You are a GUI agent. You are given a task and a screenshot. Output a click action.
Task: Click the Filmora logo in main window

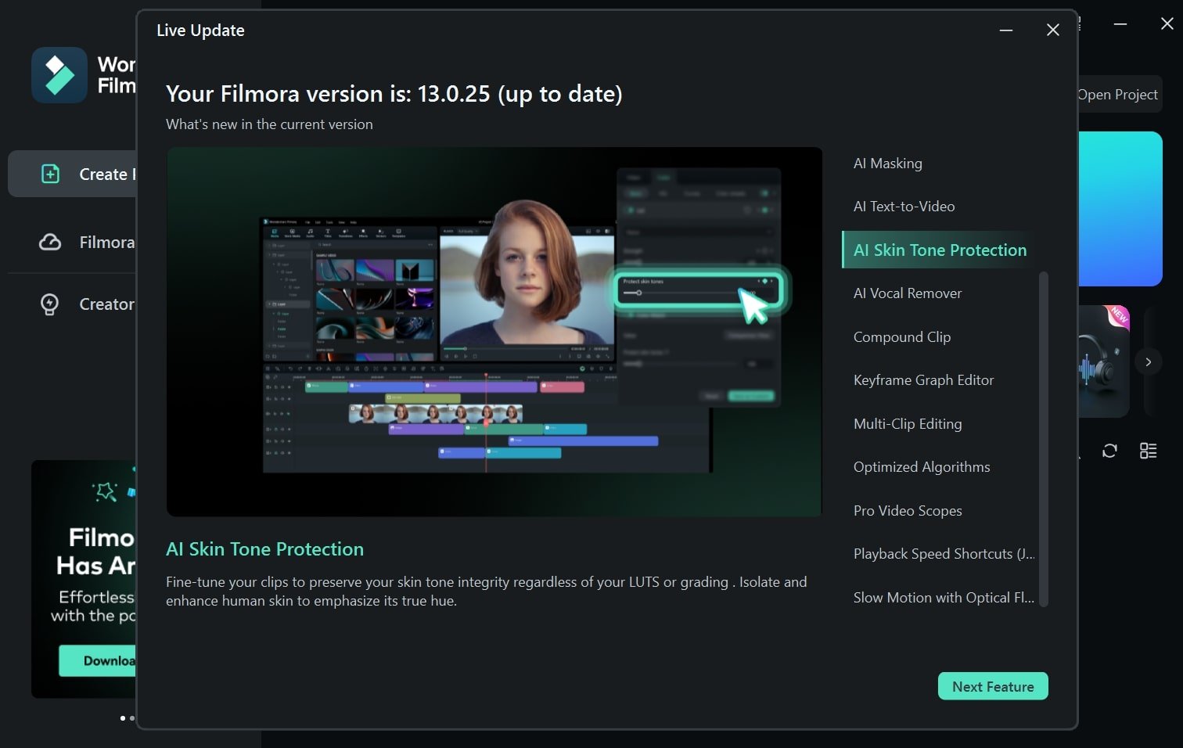pos(59,75)
